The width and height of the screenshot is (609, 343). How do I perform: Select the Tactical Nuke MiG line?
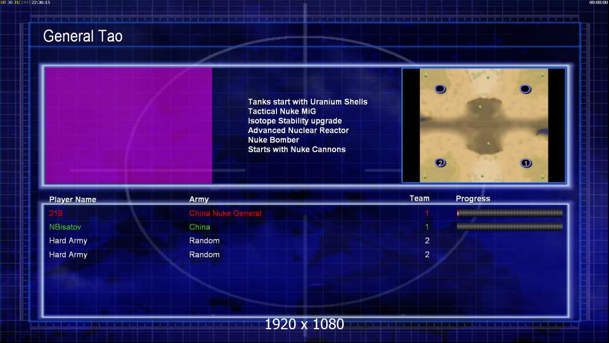tap(282, 111)
